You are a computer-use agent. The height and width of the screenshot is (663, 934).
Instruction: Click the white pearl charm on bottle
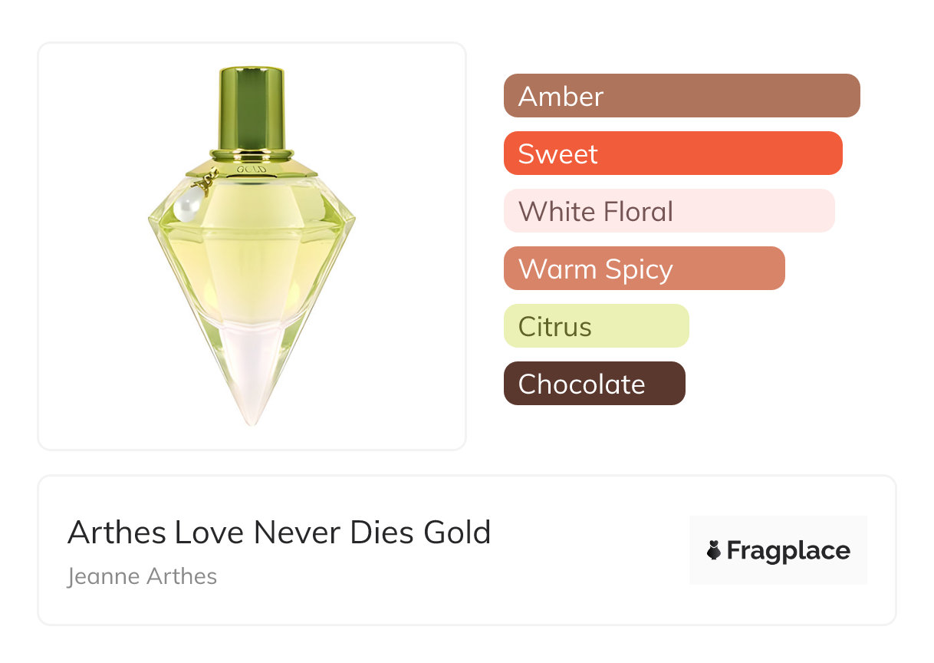click(x=188, y=205)
